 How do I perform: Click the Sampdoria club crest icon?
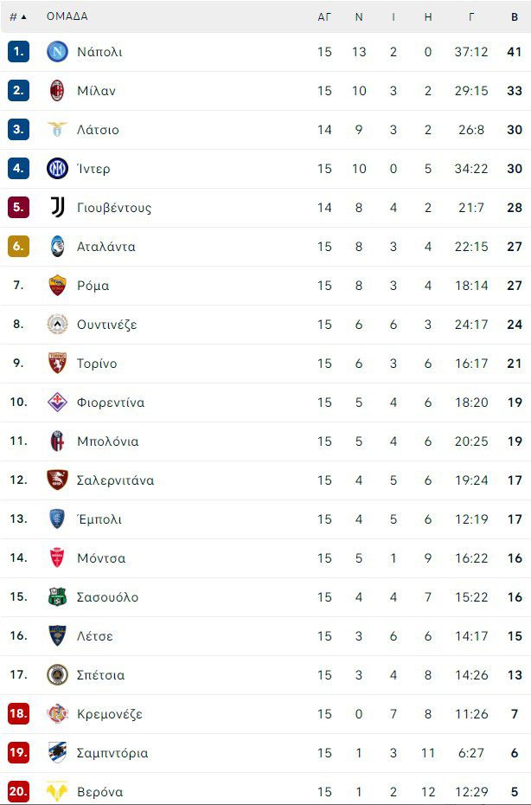coord(57,753)
